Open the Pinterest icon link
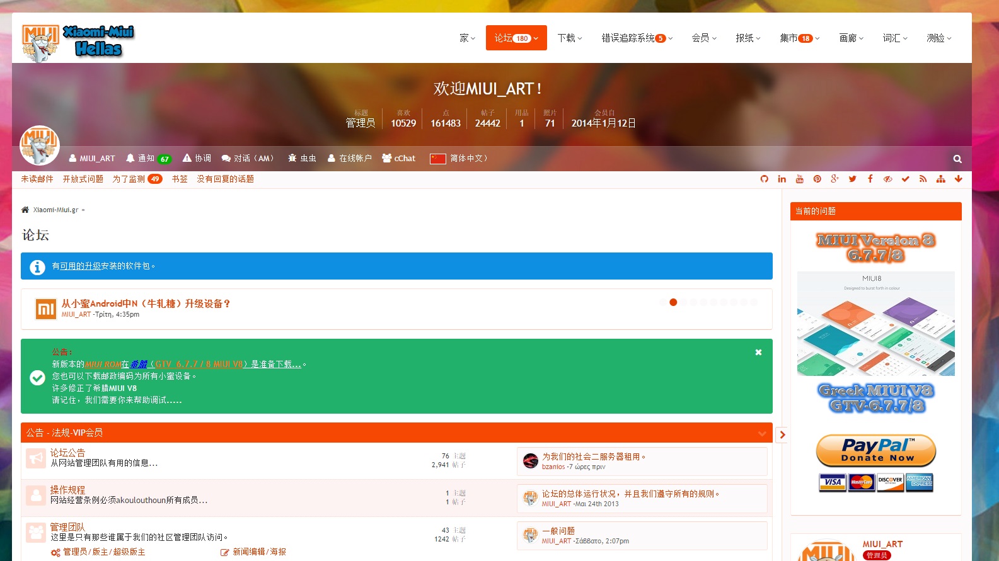 (x=817, y=179)
